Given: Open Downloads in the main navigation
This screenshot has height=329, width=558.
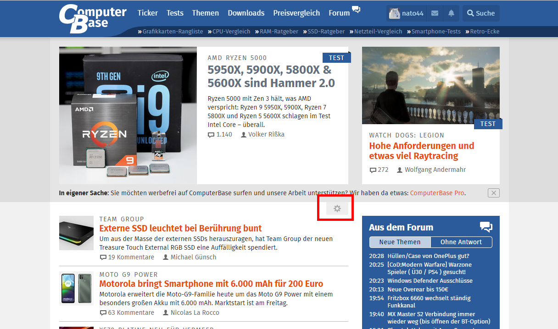Looking at the screenshot, I should [x=246, y=13].
